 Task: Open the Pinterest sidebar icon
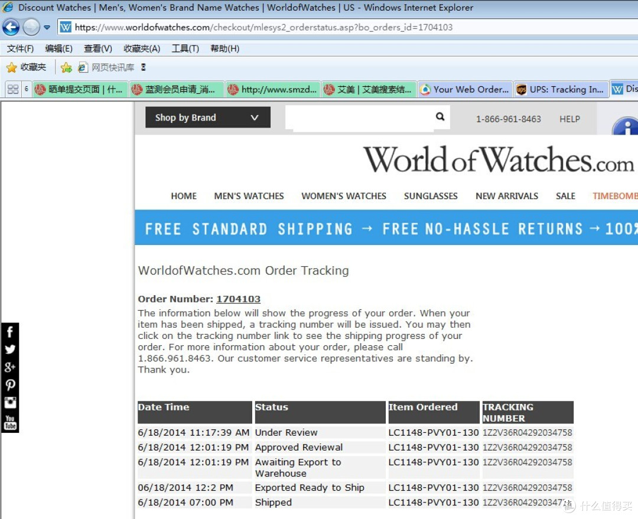pyautogui.click(x=10, y=385)
